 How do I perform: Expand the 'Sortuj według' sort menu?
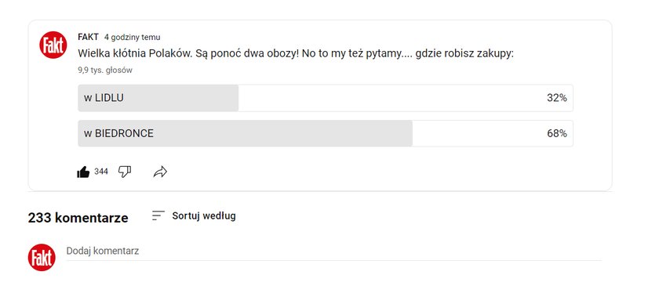[x=204, y=215]
